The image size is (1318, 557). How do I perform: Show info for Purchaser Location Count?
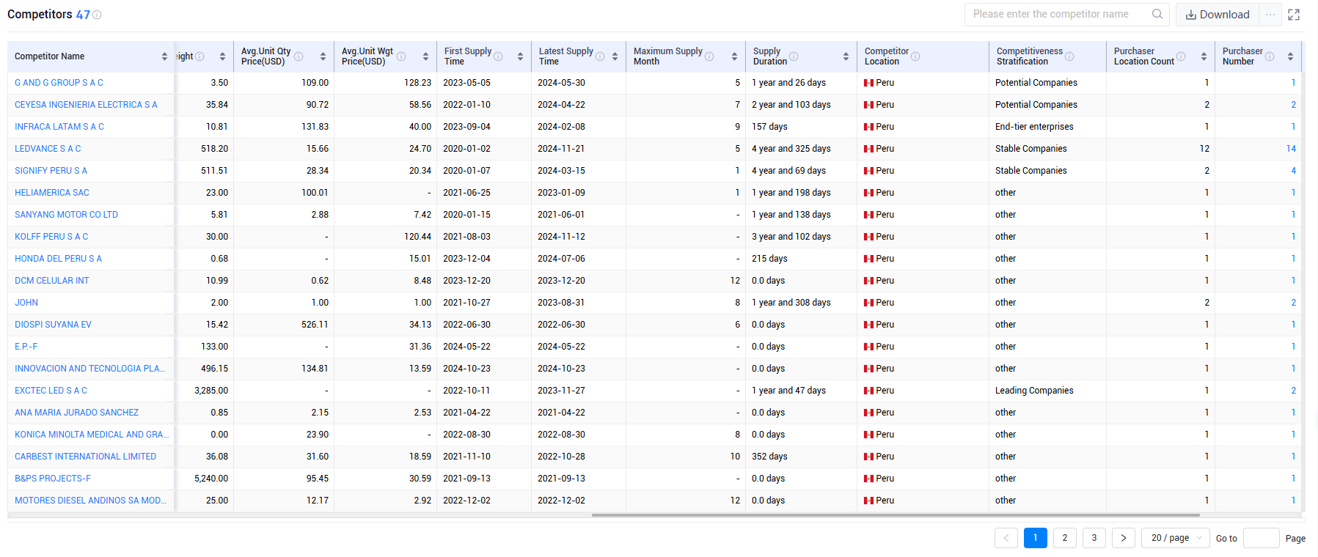click(x=1181, y=56)
